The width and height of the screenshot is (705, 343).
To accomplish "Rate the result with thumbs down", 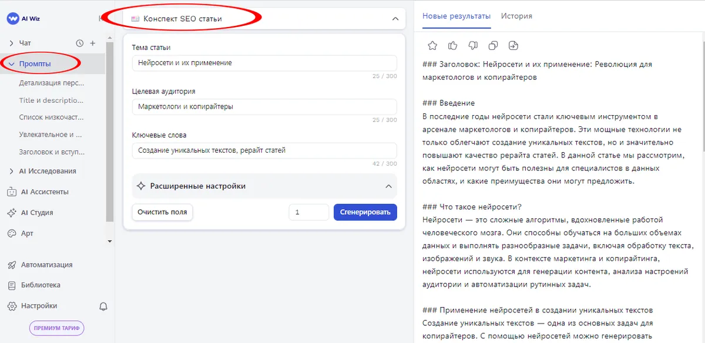I will click(472, 45).
